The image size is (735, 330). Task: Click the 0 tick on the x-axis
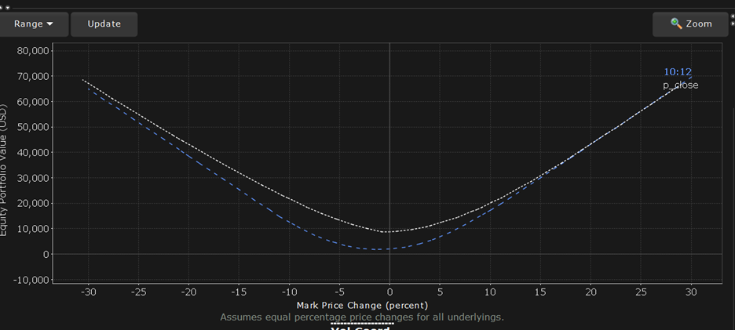pos(389,292)
